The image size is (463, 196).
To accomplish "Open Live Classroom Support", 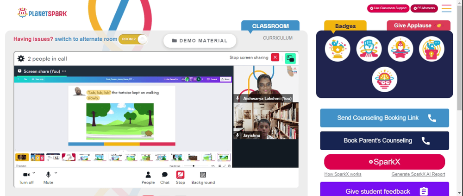I will (388, 8).
